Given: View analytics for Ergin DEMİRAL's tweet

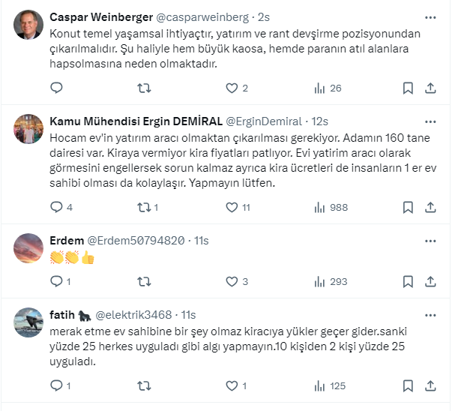Looking at the screenshot, I should (x=320, y=207).
